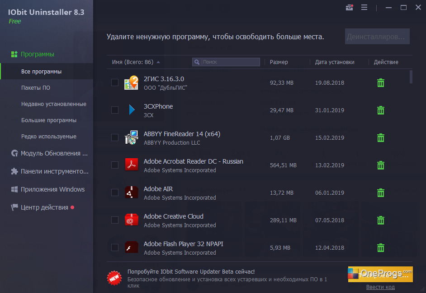This screenshot has width=426, height=293.
Task: Uninstall Adobe Flash Player 32 NPAPI trash icon
Action: (x=381, y=248)
